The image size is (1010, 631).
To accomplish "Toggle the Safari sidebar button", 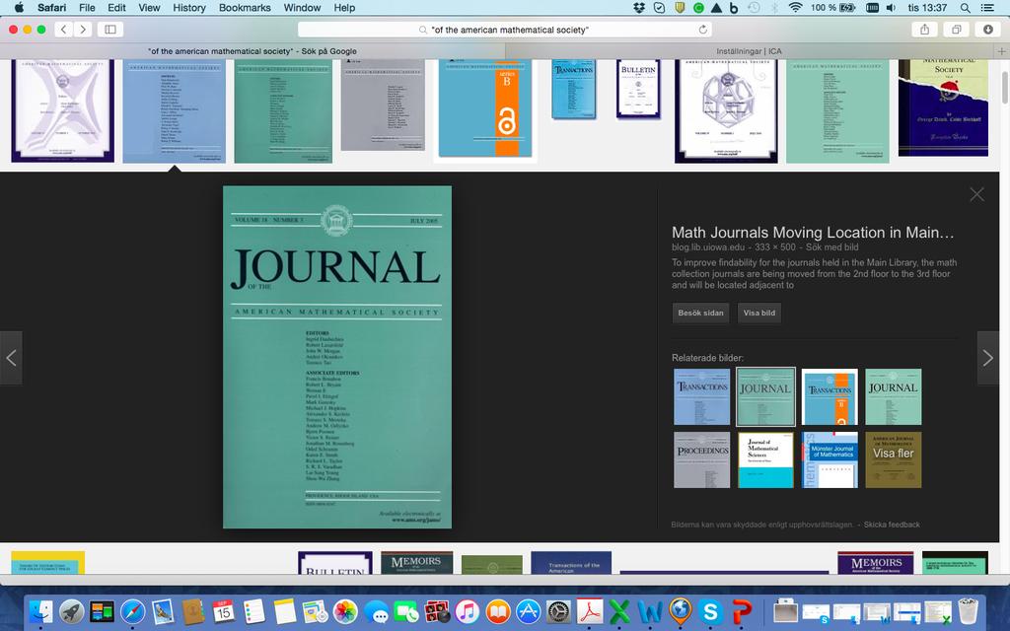I will pyautogui.click(x=110, y=29).
